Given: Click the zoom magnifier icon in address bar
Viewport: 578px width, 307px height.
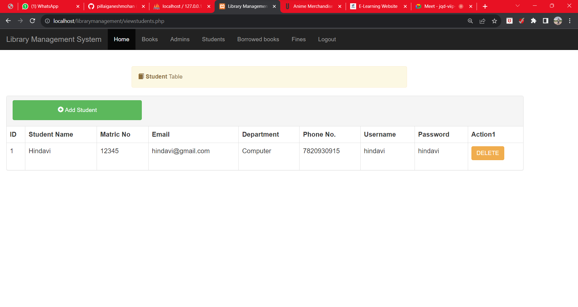Looking at the screenshot, I should 470,21.
